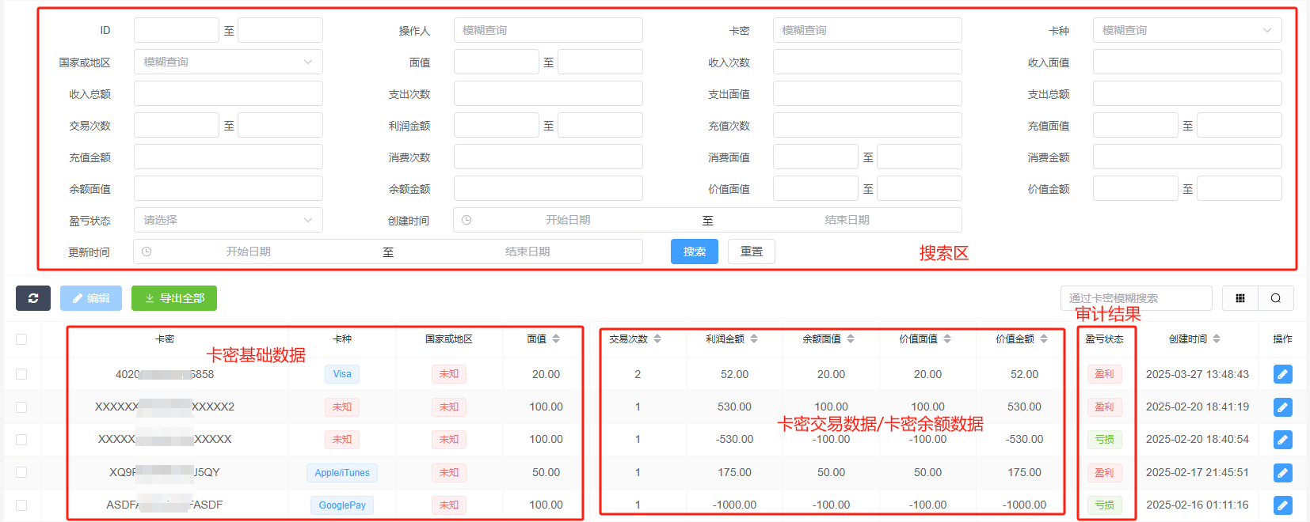1310x522 pixels.
Task: Edit row created 2025-02-20 18:41:19
Action: point(1283,407)
